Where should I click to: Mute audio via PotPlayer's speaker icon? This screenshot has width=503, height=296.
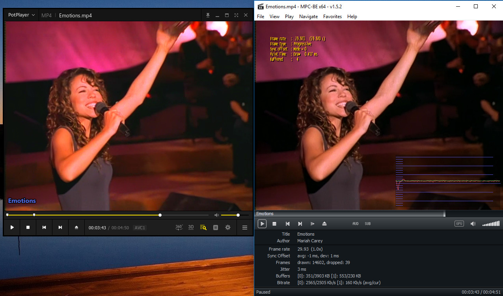[216, 215]
